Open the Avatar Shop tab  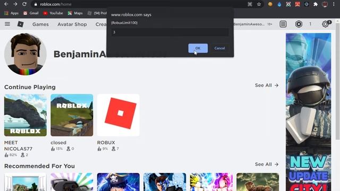tap(72, 24)
